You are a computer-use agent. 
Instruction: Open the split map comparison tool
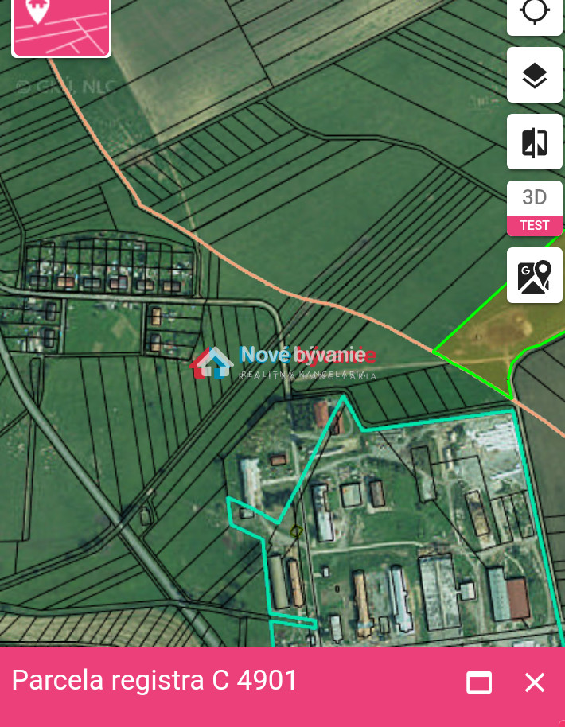click(535, 142)
